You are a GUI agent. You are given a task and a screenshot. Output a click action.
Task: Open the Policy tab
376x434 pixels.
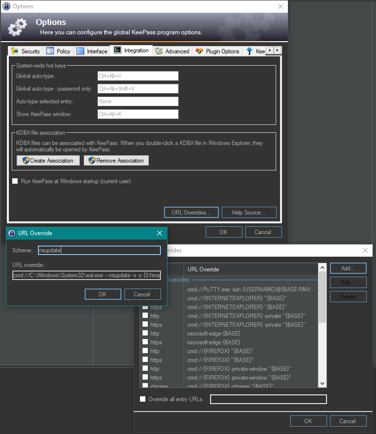click(x=58, y=51)
